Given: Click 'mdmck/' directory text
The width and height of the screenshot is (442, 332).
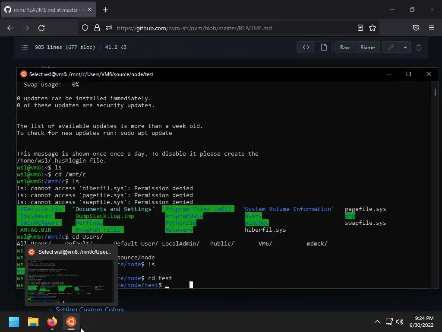Looking at the screenshot, I should click(x=317, y=243).
